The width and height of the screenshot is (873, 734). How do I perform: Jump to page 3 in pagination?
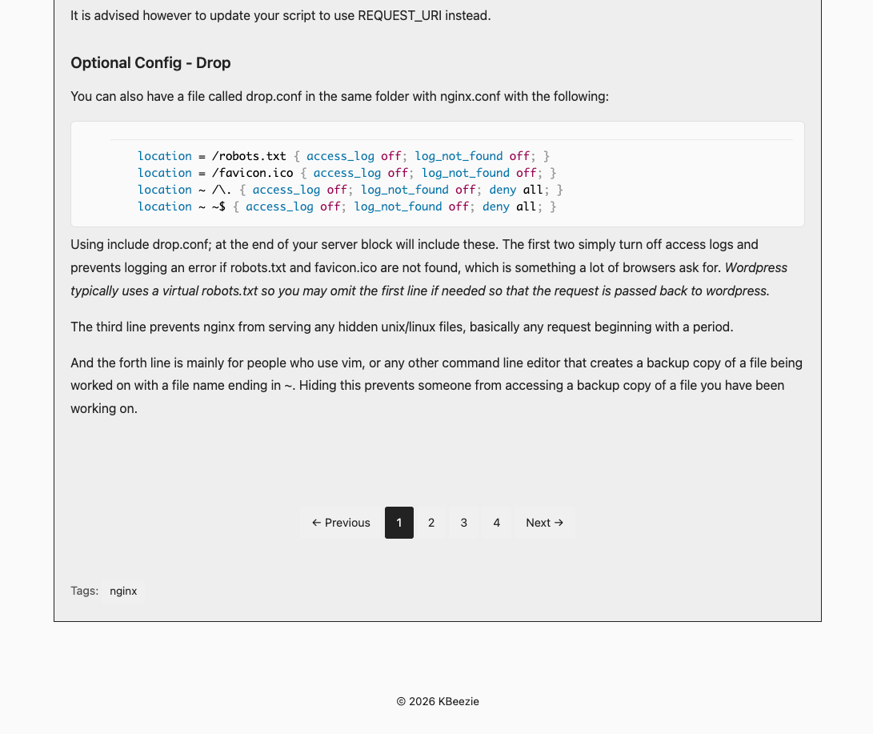464,523
